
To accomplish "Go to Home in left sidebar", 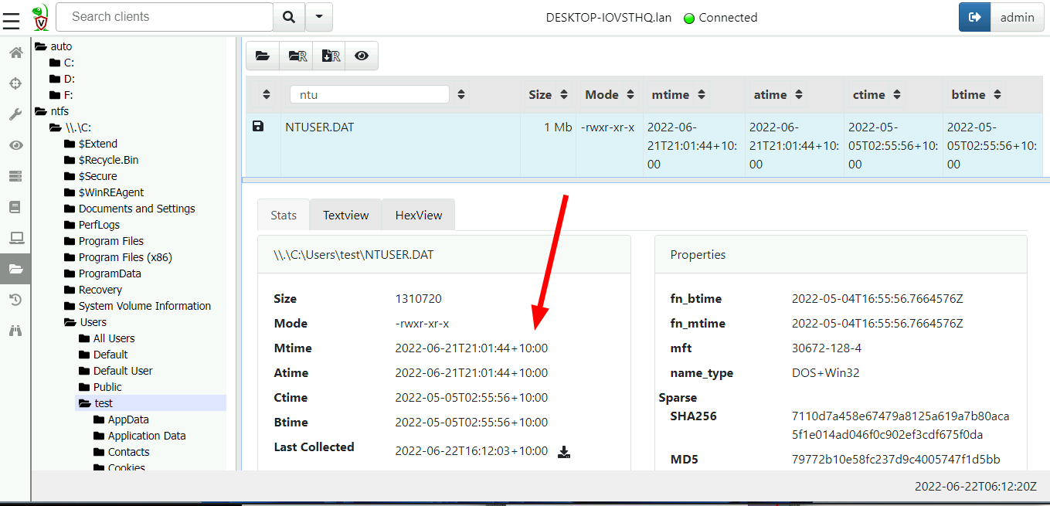I will pyautogui.click(x=15, y=53).
